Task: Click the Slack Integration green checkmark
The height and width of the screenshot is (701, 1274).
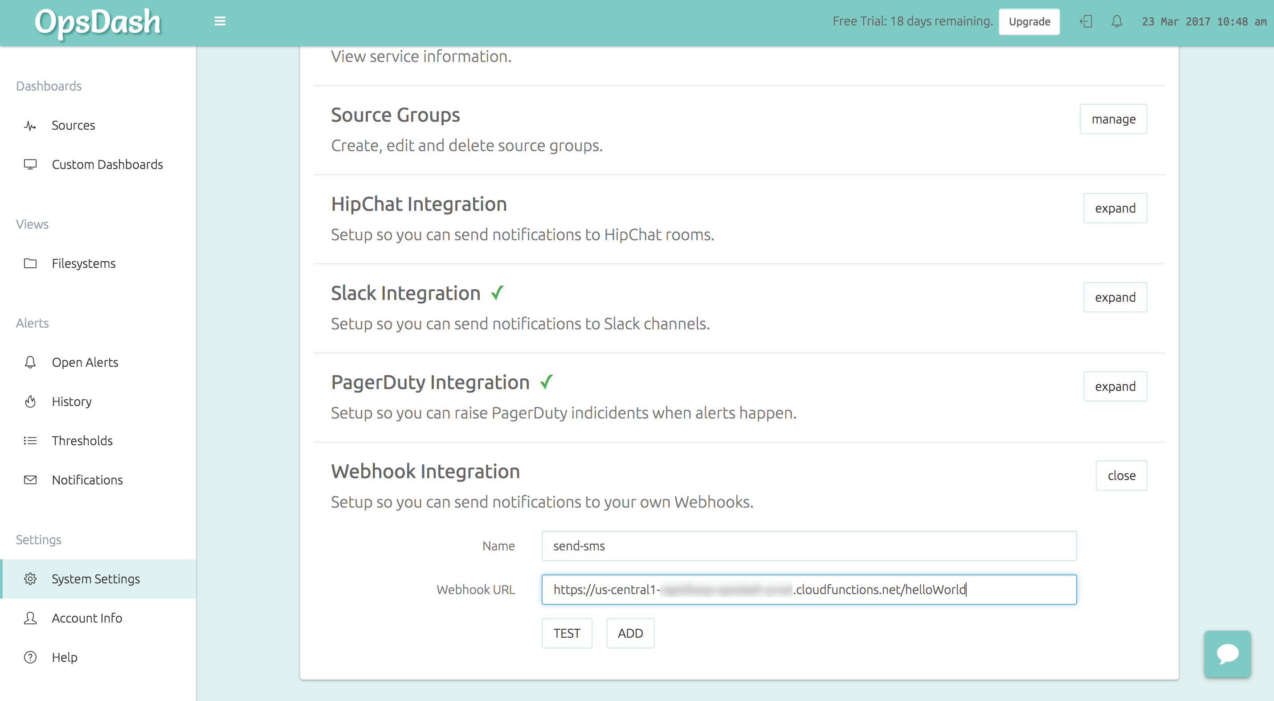Action: coord(498,292)
